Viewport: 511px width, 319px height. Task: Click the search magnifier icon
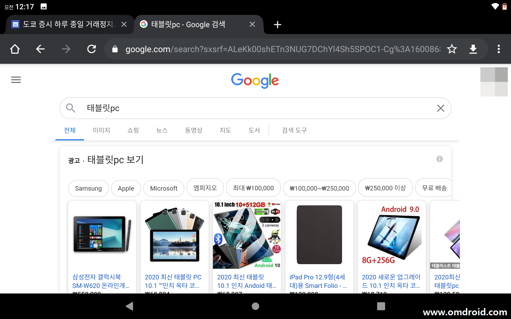point(71,108)
